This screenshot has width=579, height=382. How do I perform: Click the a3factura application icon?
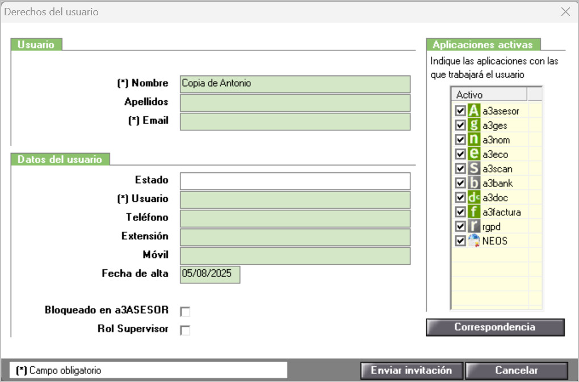point(474,211)
